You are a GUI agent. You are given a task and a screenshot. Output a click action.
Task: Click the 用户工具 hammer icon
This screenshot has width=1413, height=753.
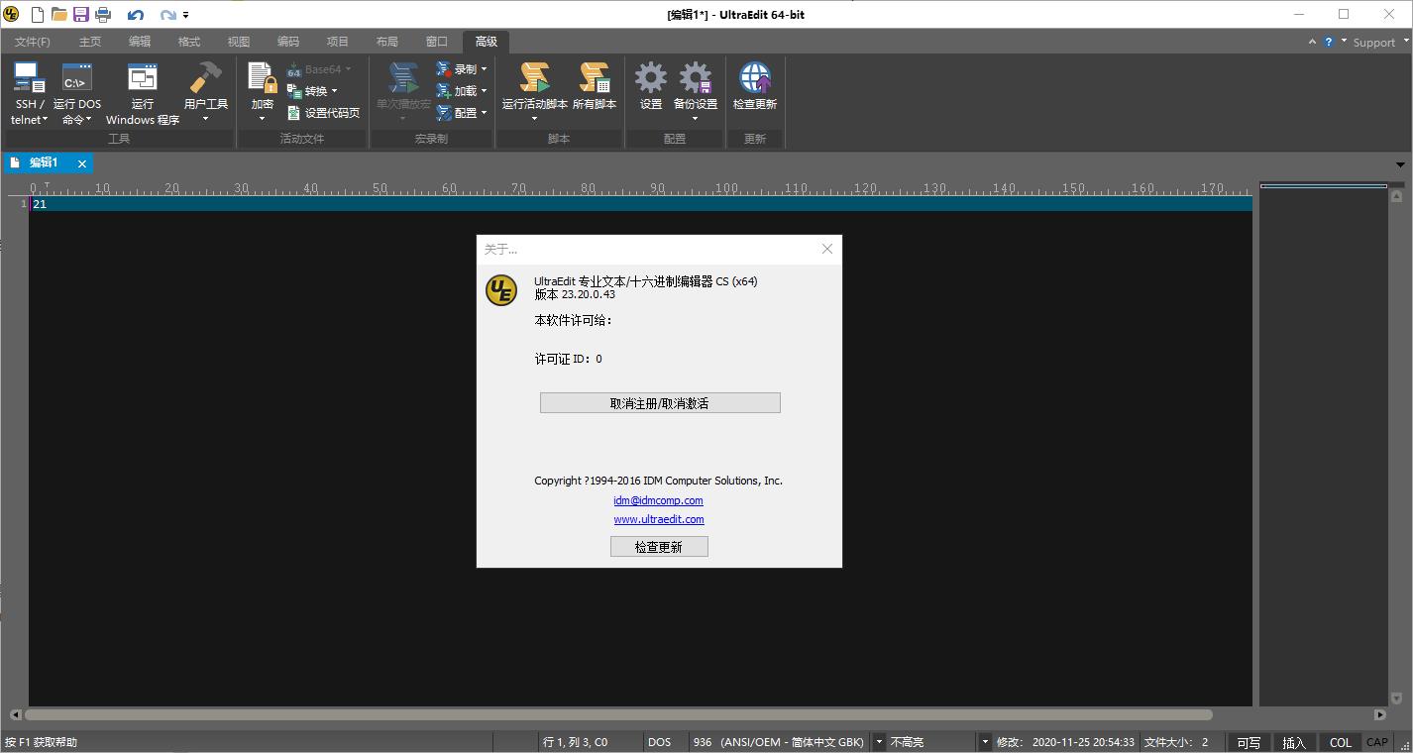(206, 77)
